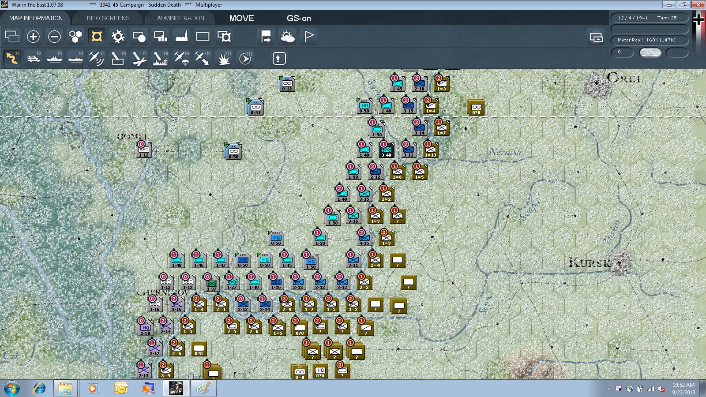The width and height of the screenshot is (706, 397).
Task: Click the cascading windows icon in toolbar
Action: (12, 36)
